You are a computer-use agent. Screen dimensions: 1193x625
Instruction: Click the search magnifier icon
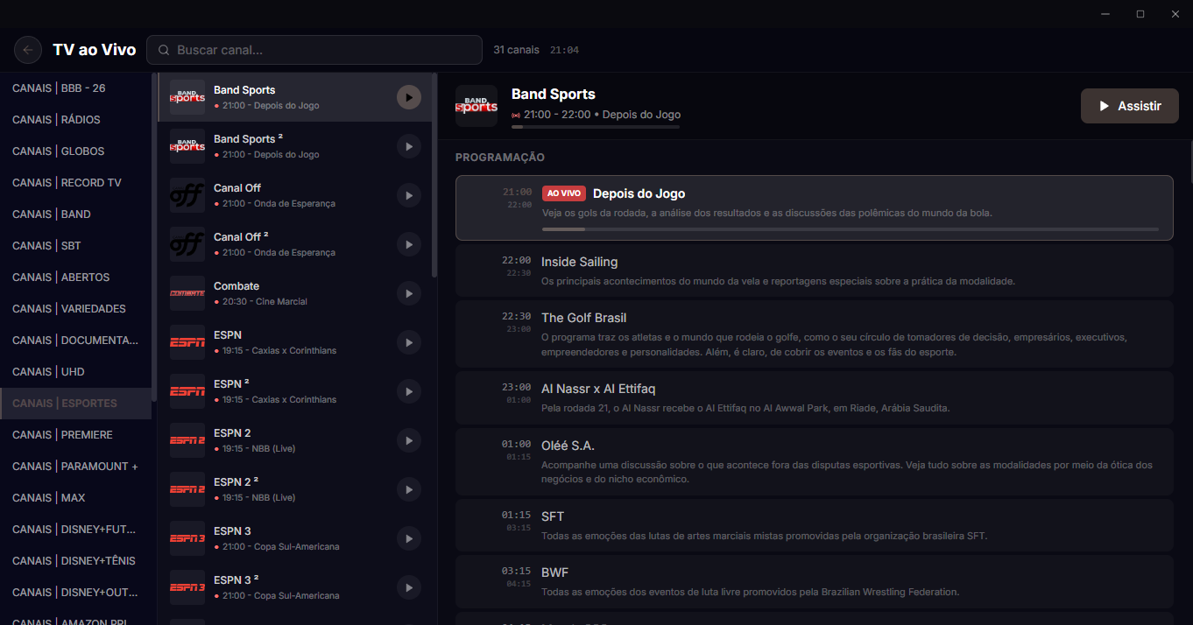point(164,50)
